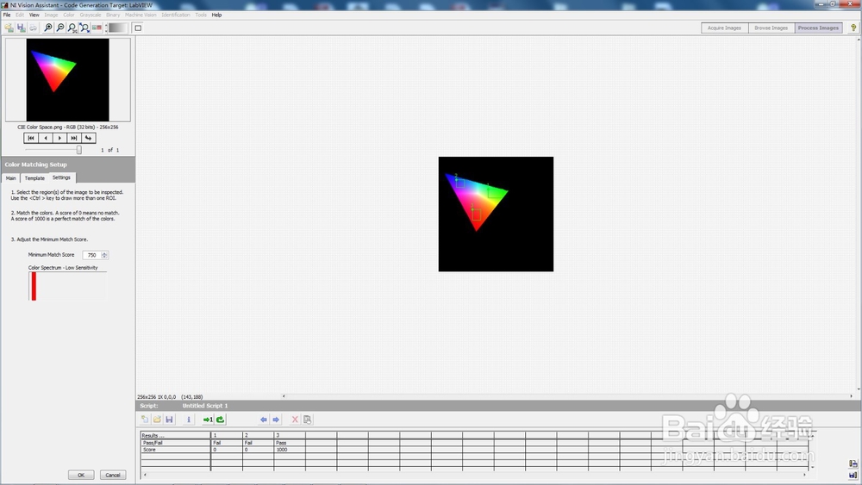
Task: Switch to the Template tab
Action: pos(34,178)
